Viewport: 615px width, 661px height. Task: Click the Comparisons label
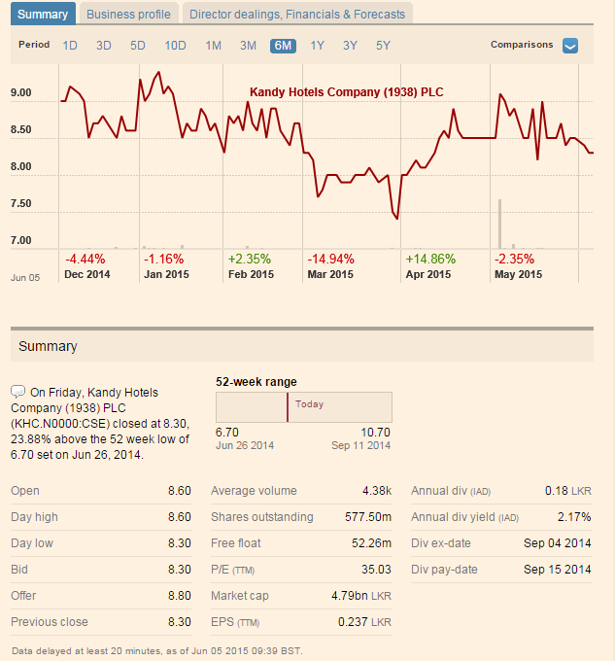coord(522,45)
